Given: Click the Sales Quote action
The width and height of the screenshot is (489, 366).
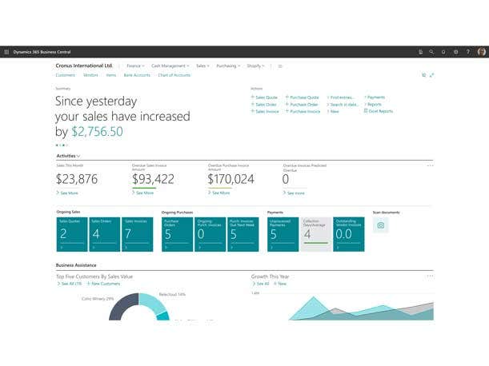Looking at the screenshot, I should click(267, 97).
